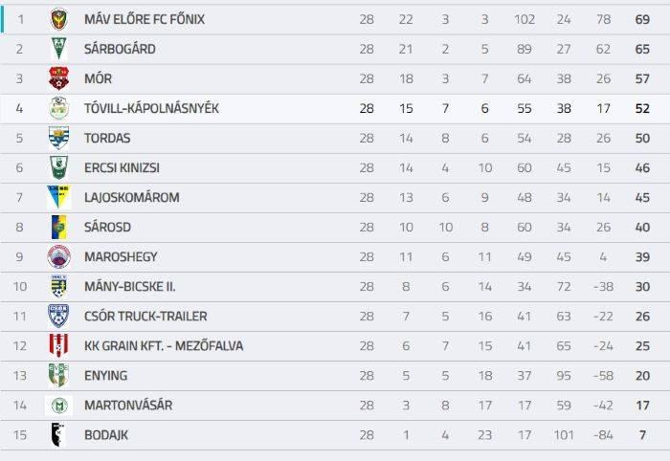
Task: Open the Maroshegy circular badge
Action: (x=59, y=256)
